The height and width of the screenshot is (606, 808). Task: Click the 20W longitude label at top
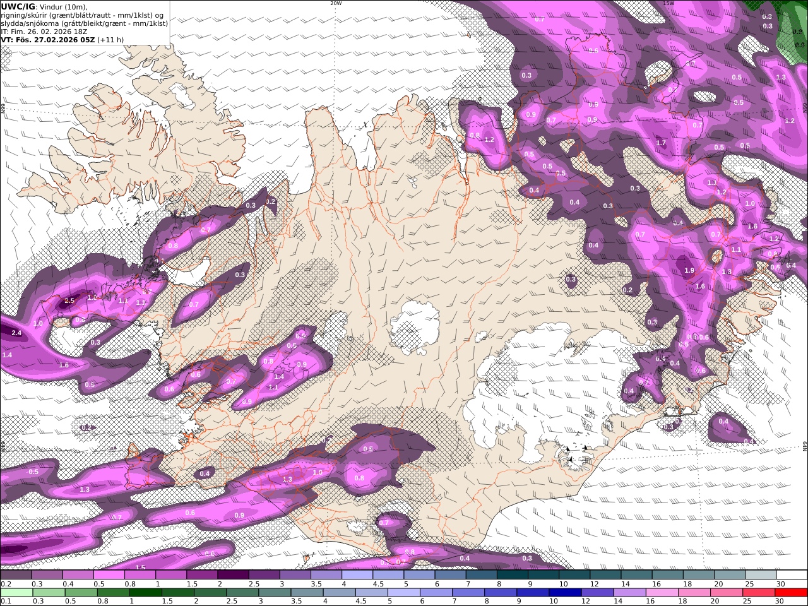336,3
